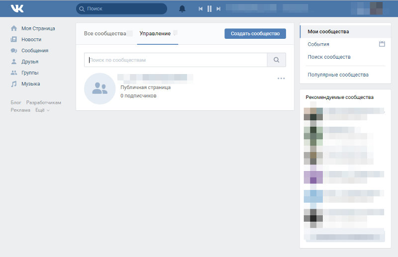
Task: Pause the currently playing track
Action: point(209,9)
